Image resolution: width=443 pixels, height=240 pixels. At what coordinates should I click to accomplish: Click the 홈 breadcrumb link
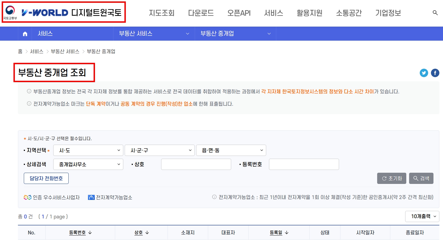click(x=20, y=51)
